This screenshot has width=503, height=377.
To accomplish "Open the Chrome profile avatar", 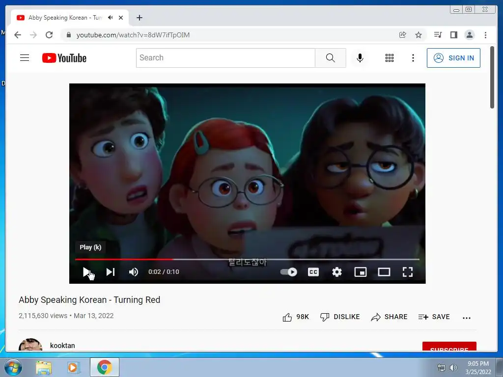I will [469, 35].
